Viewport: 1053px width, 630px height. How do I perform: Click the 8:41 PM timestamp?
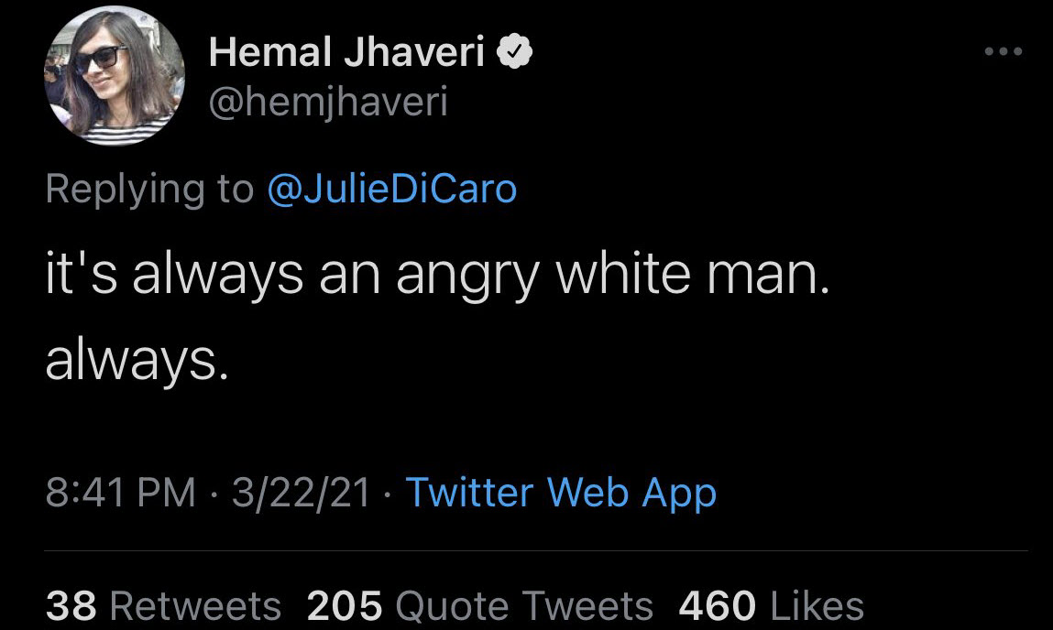[x=120, y=494]
